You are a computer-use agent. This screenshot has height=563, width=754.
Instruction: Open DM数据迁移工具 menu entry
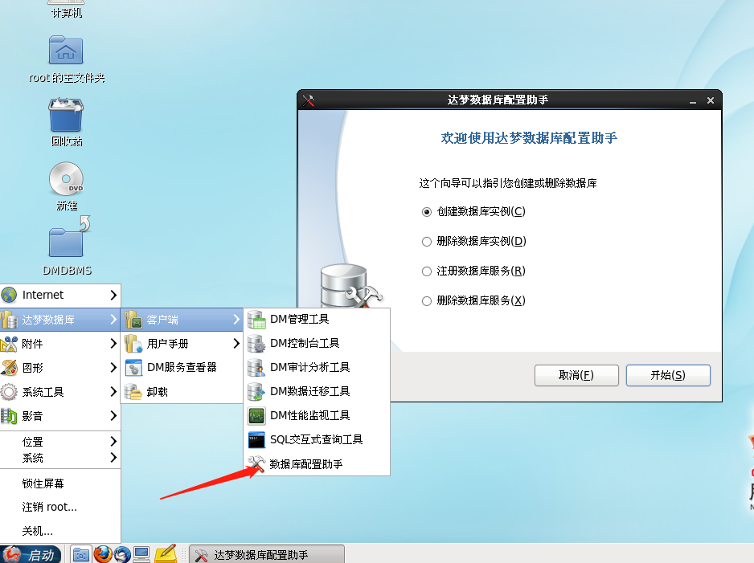pyautogui.click(x=317, y=391)
